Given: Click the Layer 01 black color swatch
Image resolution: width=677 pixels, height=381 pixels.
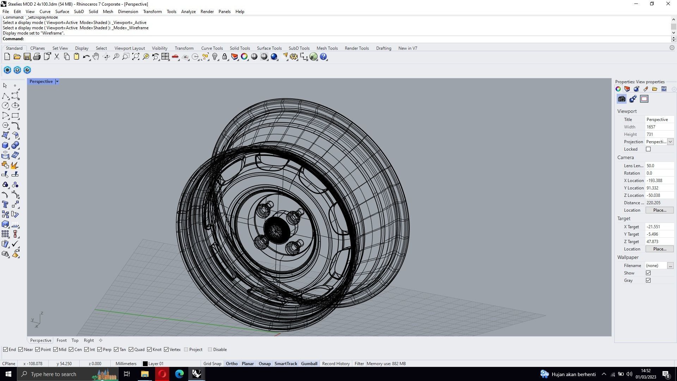Looking at the screenshot, I should 145,364.
